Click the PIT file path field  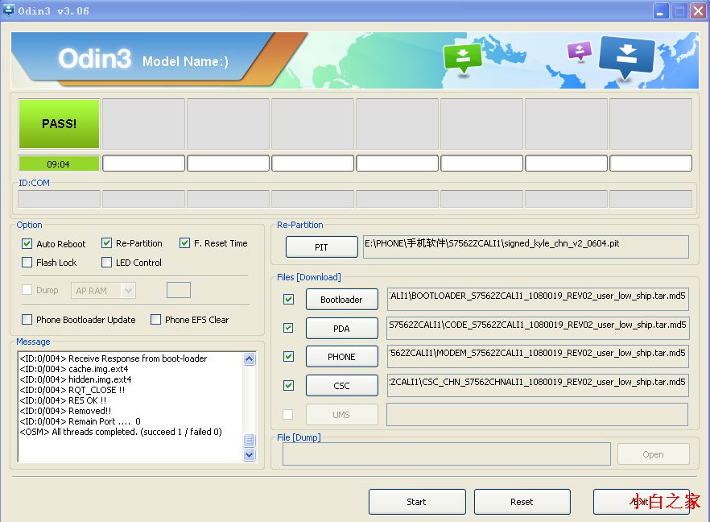(526, 247)
